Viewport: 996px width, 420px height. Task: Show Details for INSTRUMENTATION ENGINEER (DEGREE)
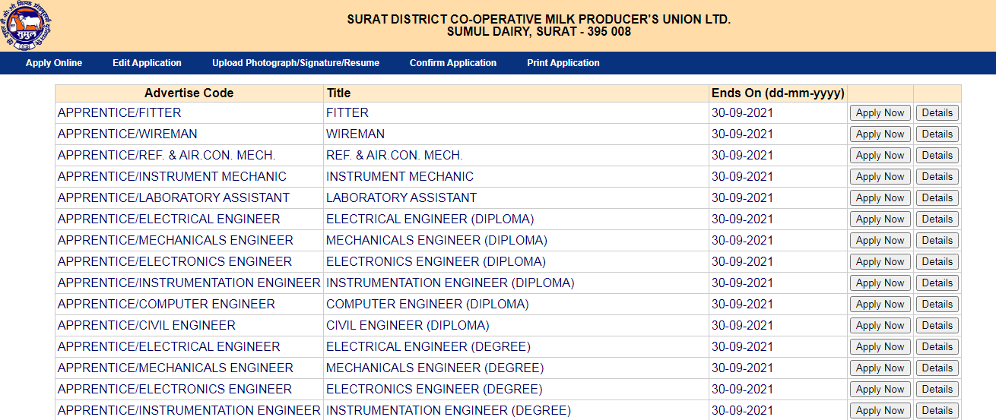[937, 411]
